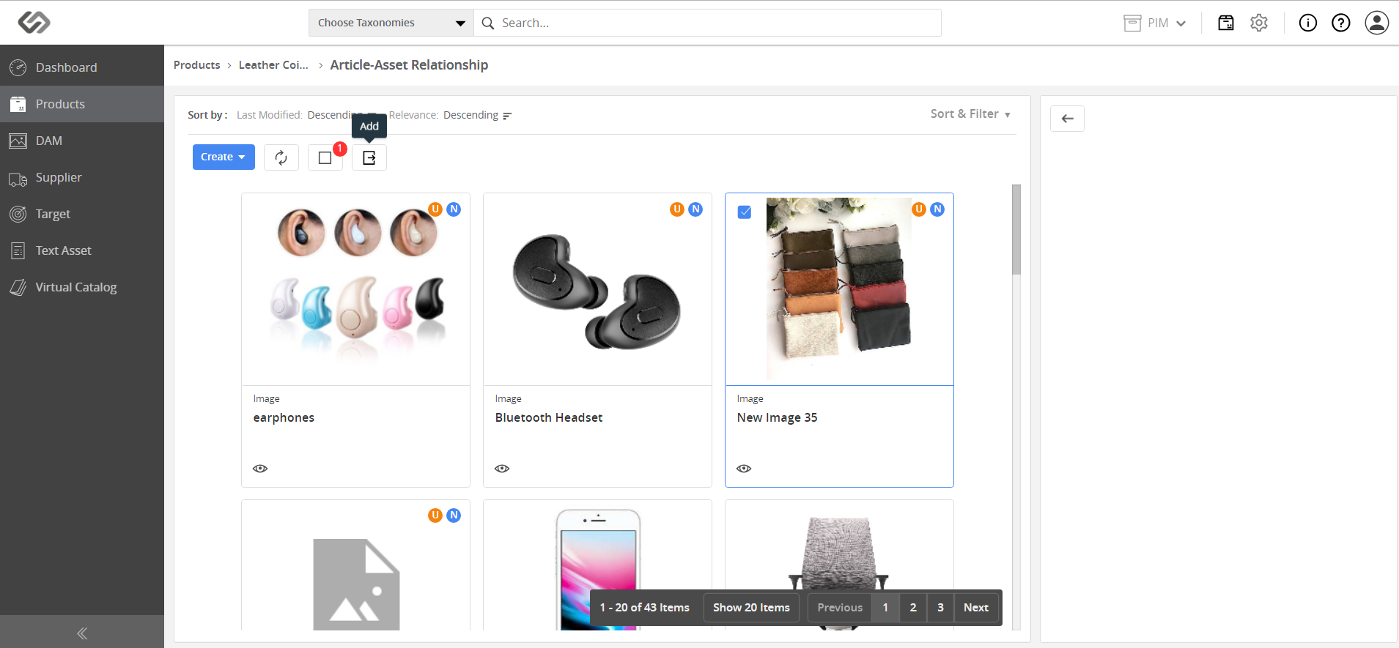Click the info circle icon
Screen dimensions: 1399x648
pyautogui.click(x=1308, y=23)
